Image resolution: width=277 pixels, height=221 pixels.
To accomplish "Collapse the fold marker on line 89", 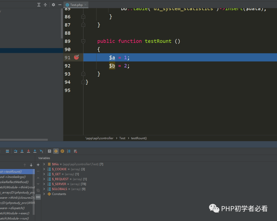I will pyautogui.click(x=83, y=41).
